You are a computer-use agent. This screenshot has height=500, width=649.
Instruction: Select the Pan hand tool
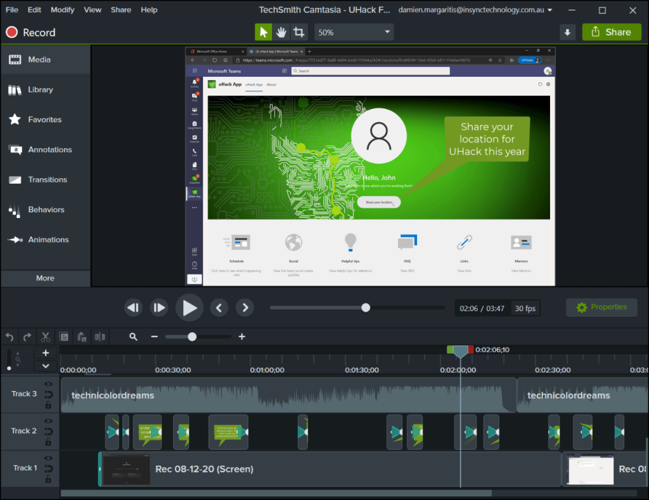pos(281,32)
